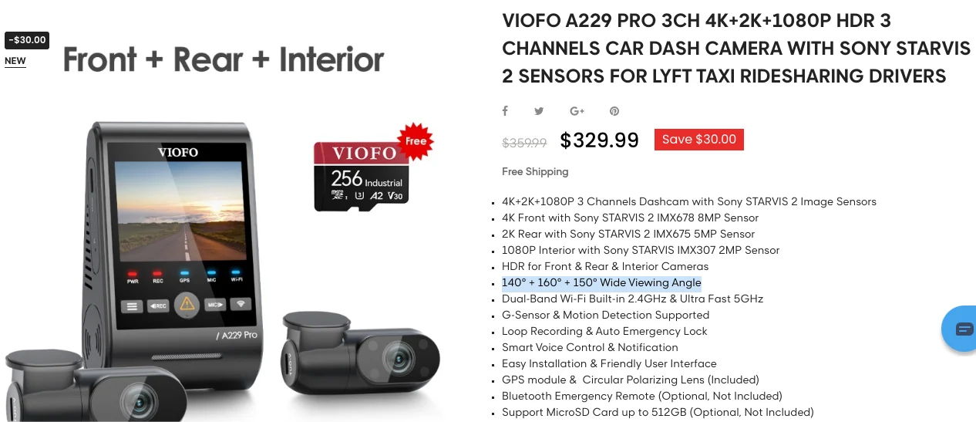
Task: Pin product using Pinterest icon
Action: (614, 111)
